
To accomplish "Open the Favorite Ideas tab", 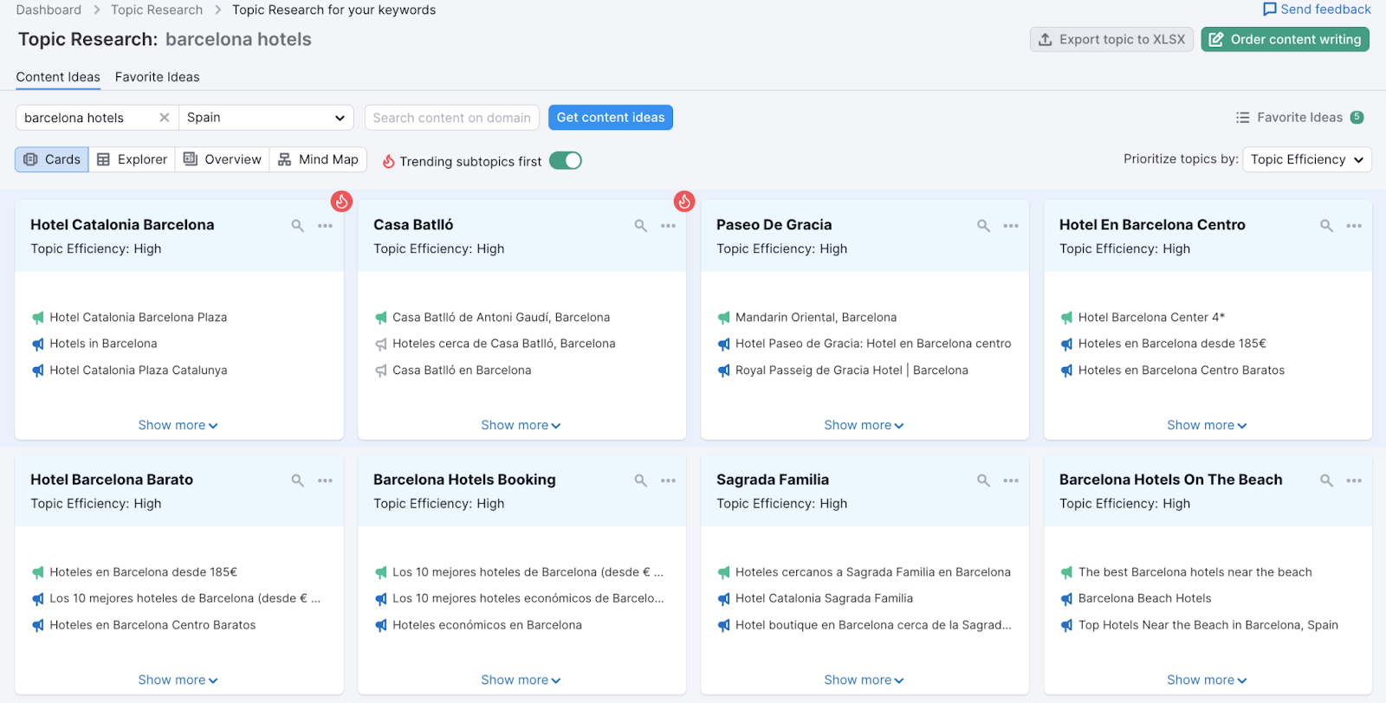I will pos(157,77).
